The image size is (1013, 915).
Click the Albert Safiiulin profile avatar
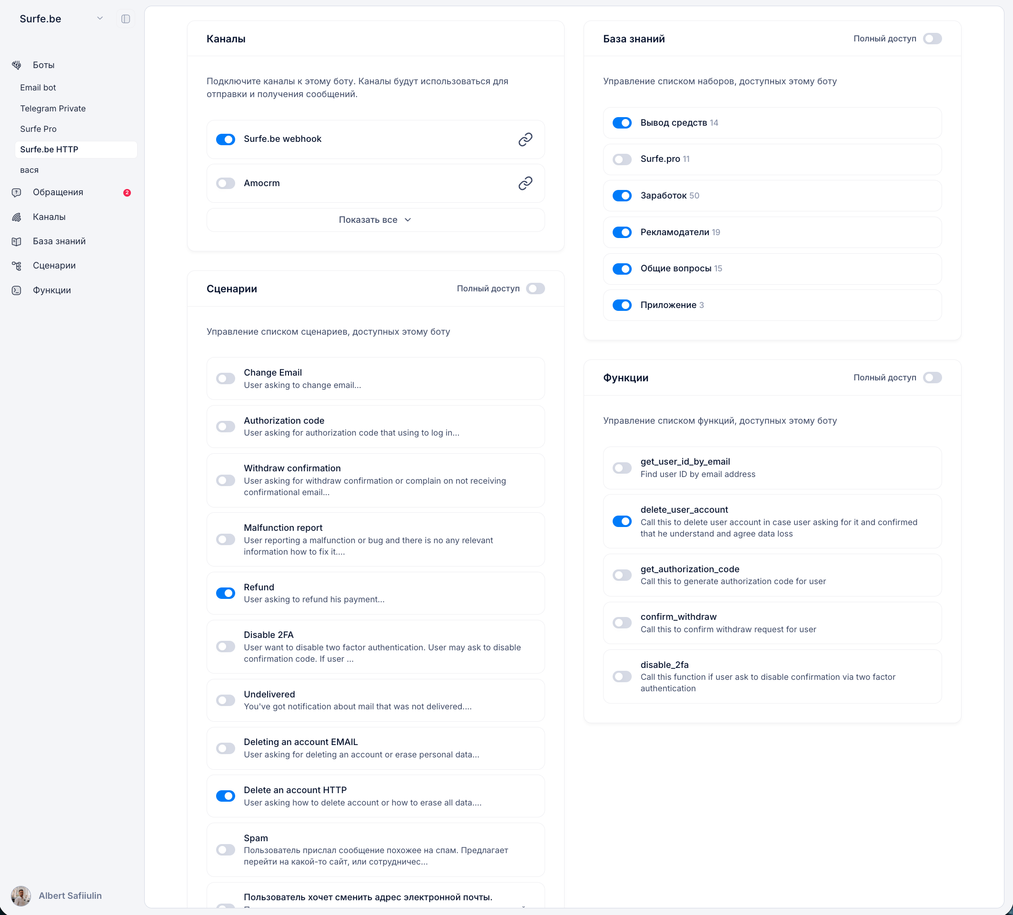[x=21, y=895]
